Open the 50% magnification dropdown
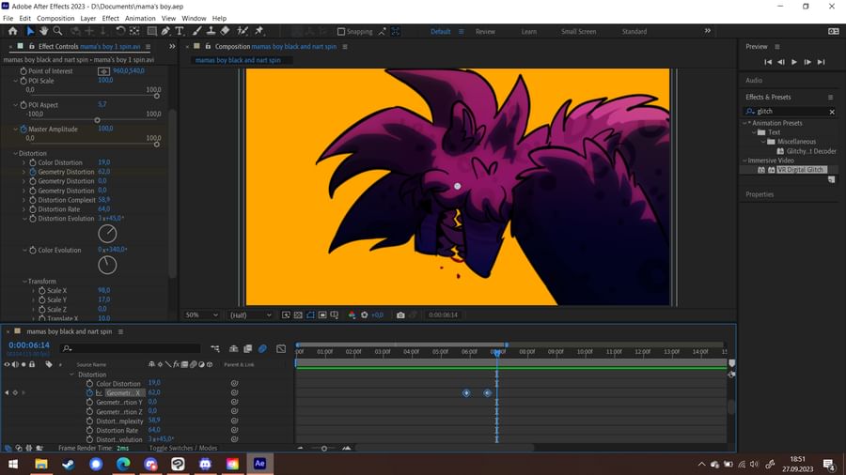The width and height of the screenshot is (846, 475). tap(201, 315)
